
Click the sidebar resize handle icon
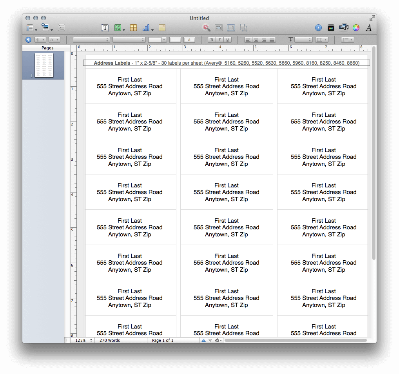pyautogui.click(x=67, y=340)
